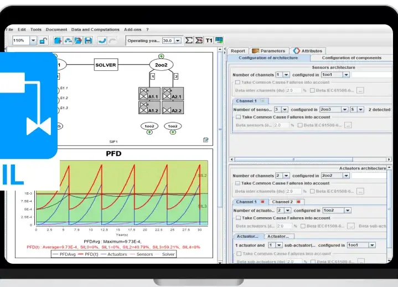Click the sensors panel horizontal scrollbar
Screen dimensions: 398x287
(x=294, y=160)
